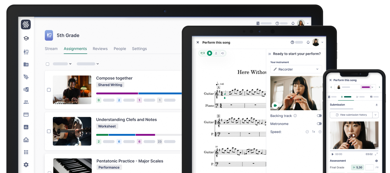The height and width of the screenshot is (173, 390).
Task: Open Pentatonic Practice - Major Scales assignment
Action: coord(130,161)
